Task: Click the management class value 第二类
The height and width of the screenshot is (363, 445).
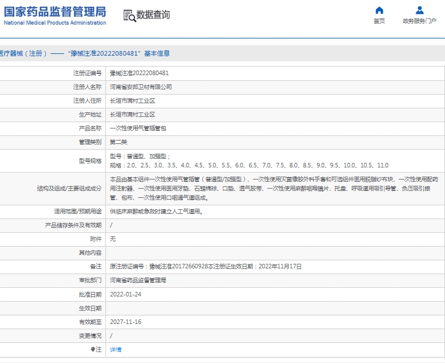Action: (x=119, y=142)
